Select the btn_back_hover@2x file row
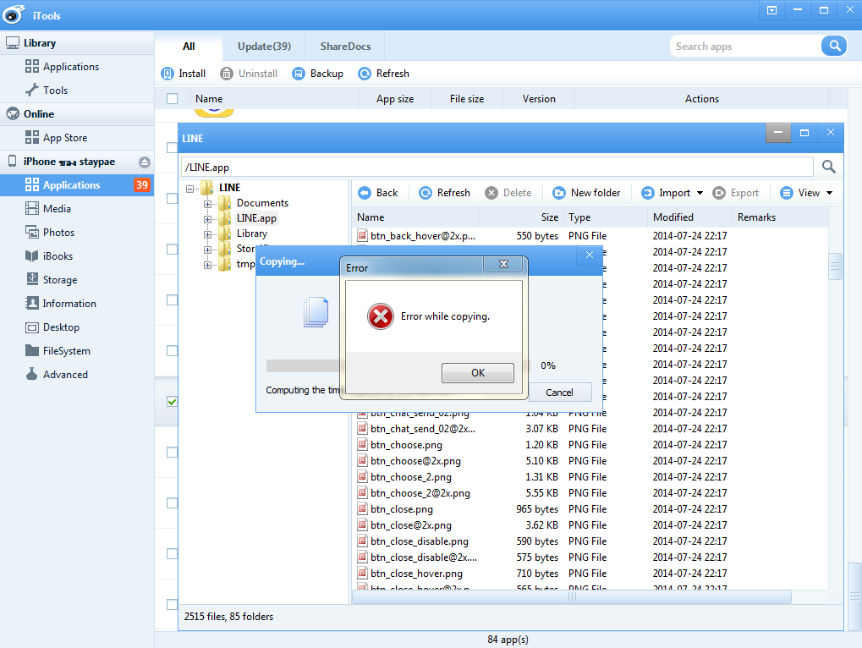Image resolution: width=862 pixels, height=648 pixels. click(590, 236)
